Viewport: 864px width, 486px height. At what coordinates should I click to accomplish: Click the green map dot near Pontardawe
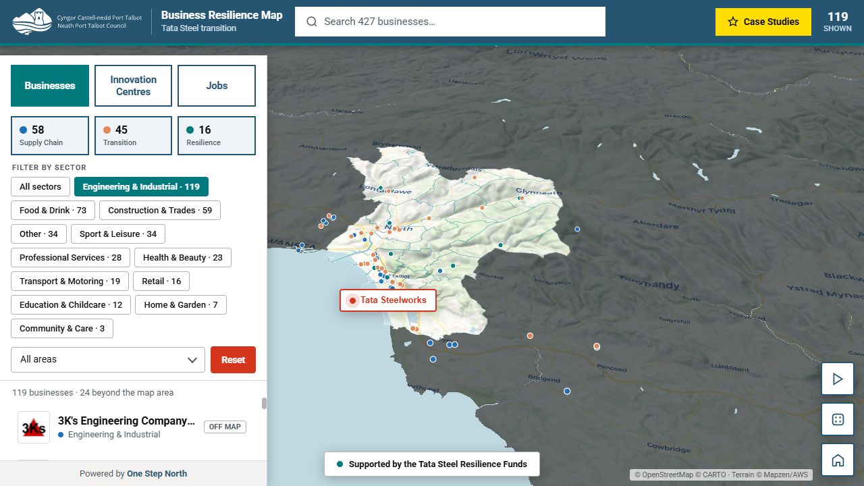[381, 188]
